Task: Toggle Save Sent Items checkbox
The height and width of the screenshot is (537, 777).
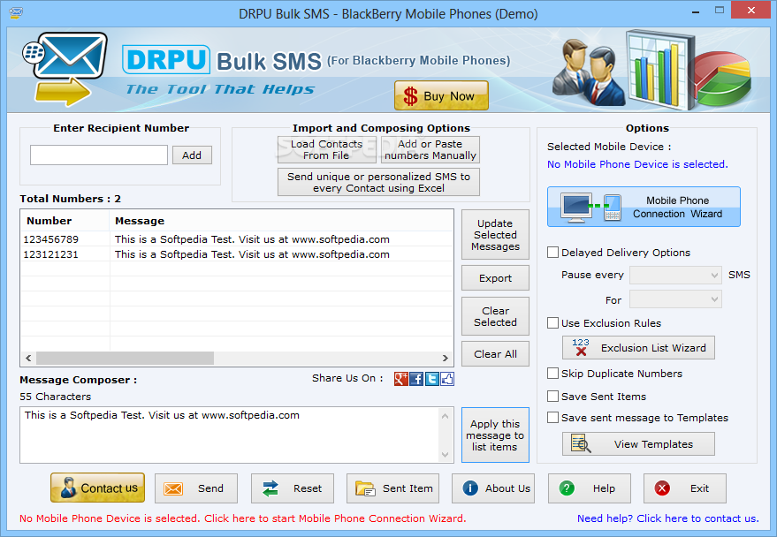Action: (552, 396)
